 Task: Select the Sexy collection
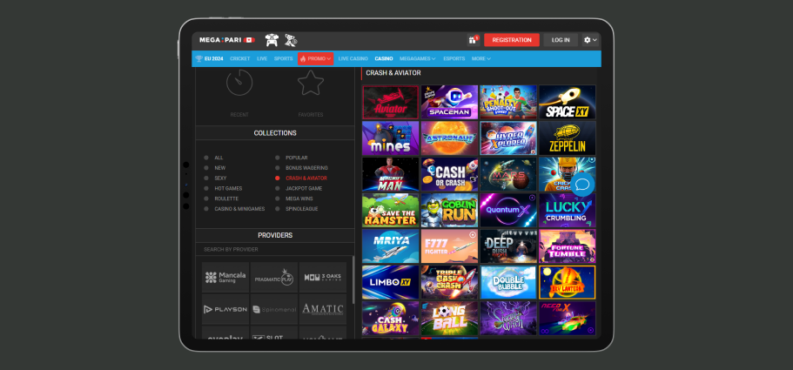pyautogui.click(x=215, y=178)
